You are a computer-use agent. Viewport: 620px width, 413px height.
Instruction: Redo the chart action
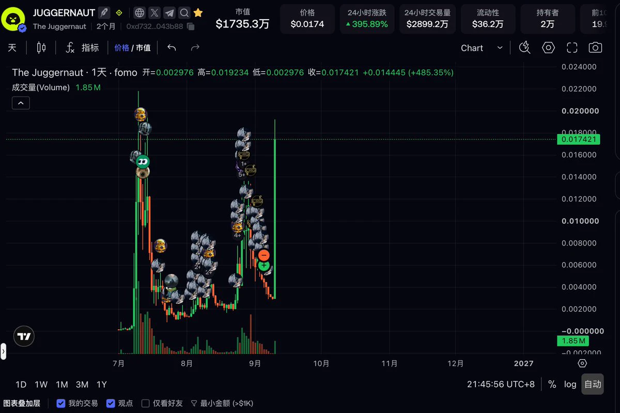[195, 48]
